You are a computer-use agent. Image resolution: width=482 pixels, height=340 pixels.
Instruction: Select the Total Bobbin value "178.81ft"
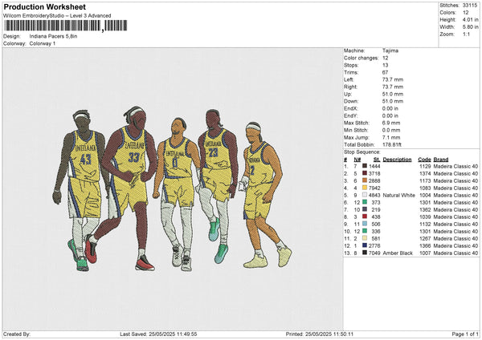[392, 144]
